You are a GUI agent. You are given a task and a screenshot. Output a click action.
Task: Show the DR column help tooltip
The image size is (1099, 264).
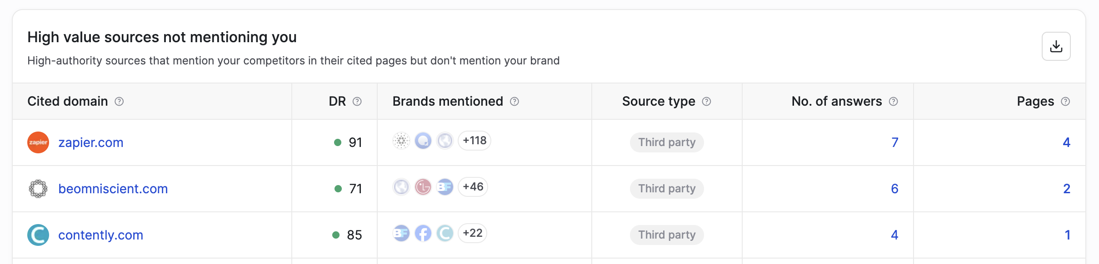point(357,101)
